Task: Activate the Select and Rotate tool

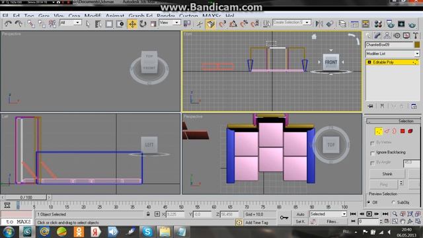Action: (x=143, y=24)
